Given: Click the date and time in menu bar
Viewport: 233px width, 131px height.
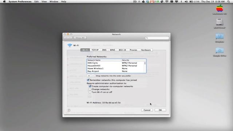Looking at the screenshot, I should point(213,1).
